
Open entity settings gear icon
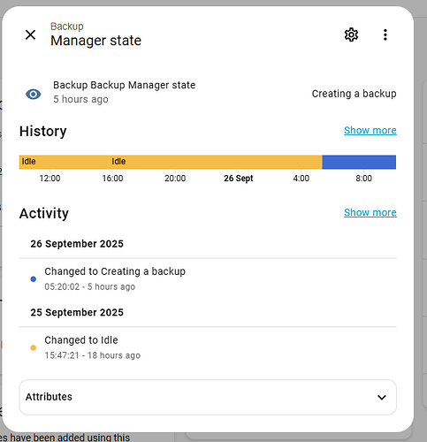(351, 34)
